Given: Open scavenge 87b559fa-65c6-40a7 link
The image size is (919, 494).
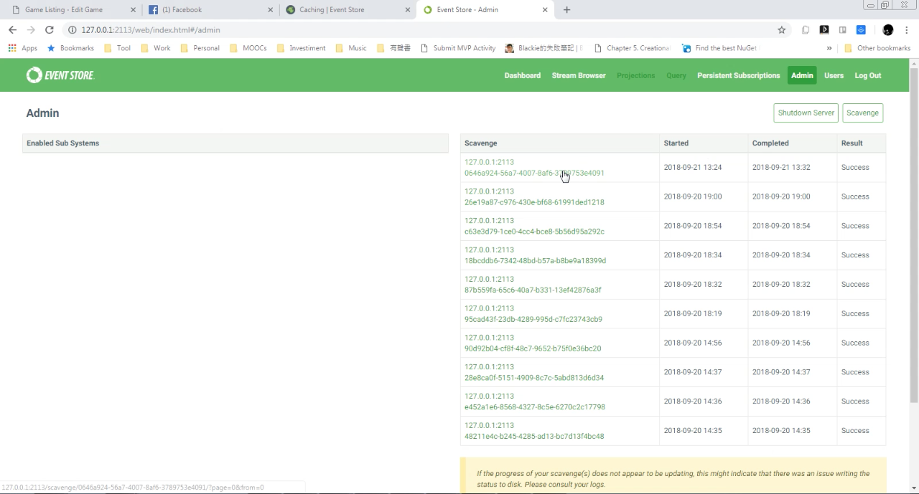Looking at the screenshot, I should (533, 285).
